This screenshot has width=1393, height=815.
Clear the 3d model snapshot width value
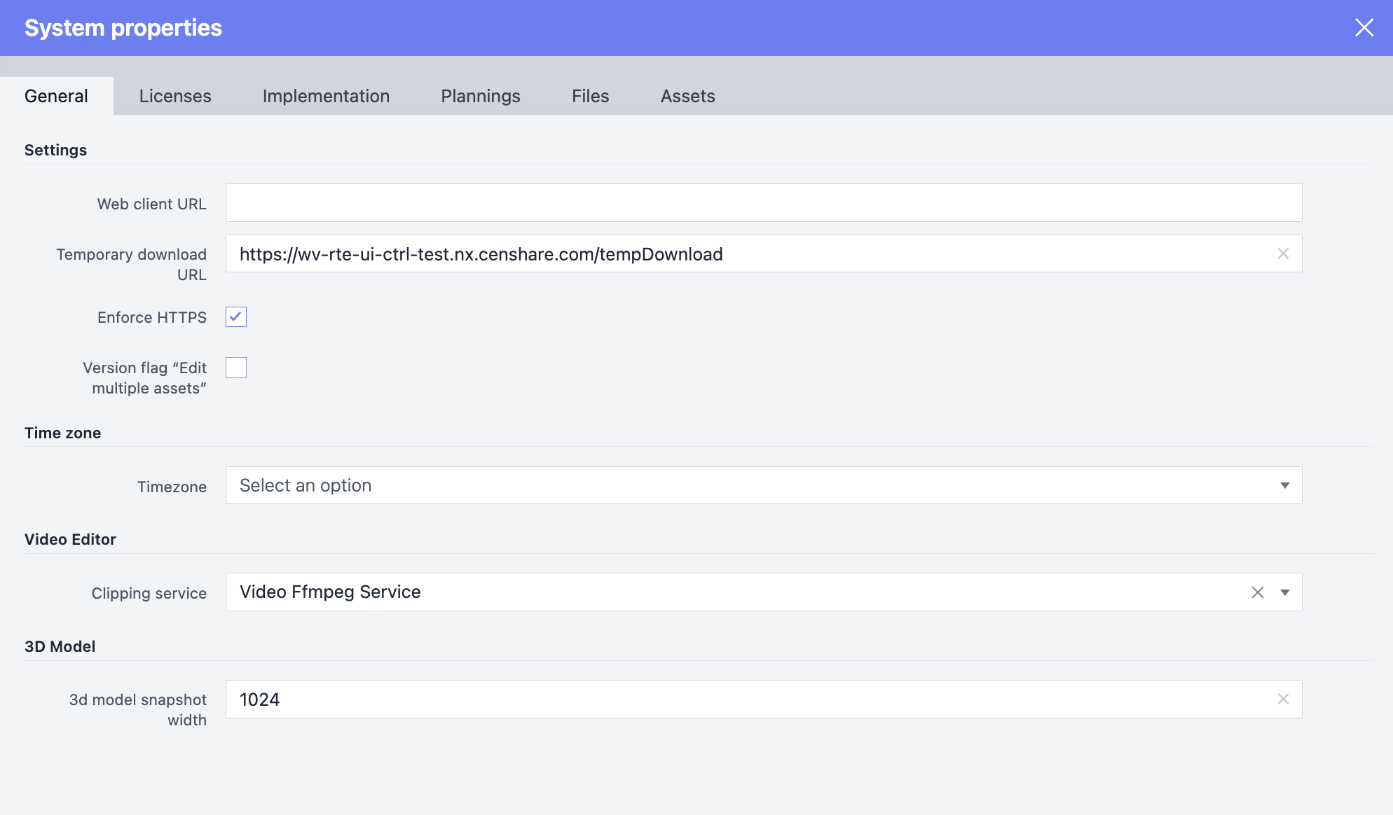1284,699
